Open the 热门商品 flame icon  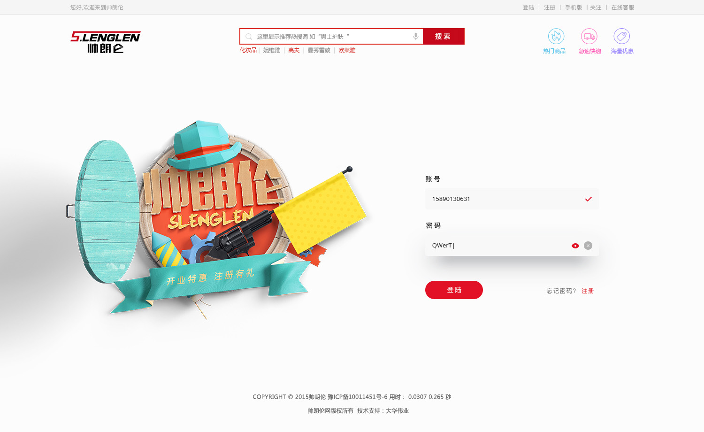point(556,36)
